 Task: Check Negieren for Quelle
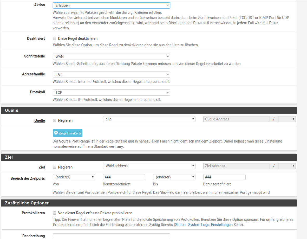point(55,120)
